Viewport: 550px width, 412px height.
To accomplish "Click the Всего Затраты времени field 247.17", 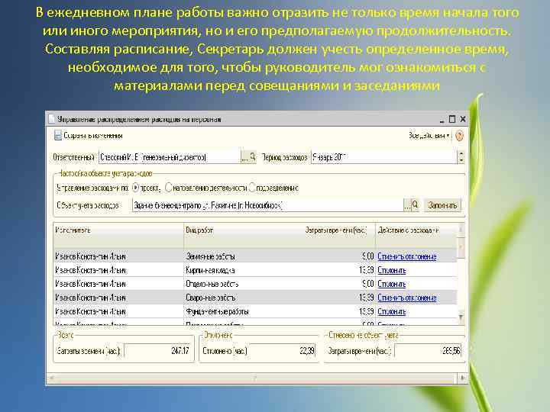I will tap(157, 351).
